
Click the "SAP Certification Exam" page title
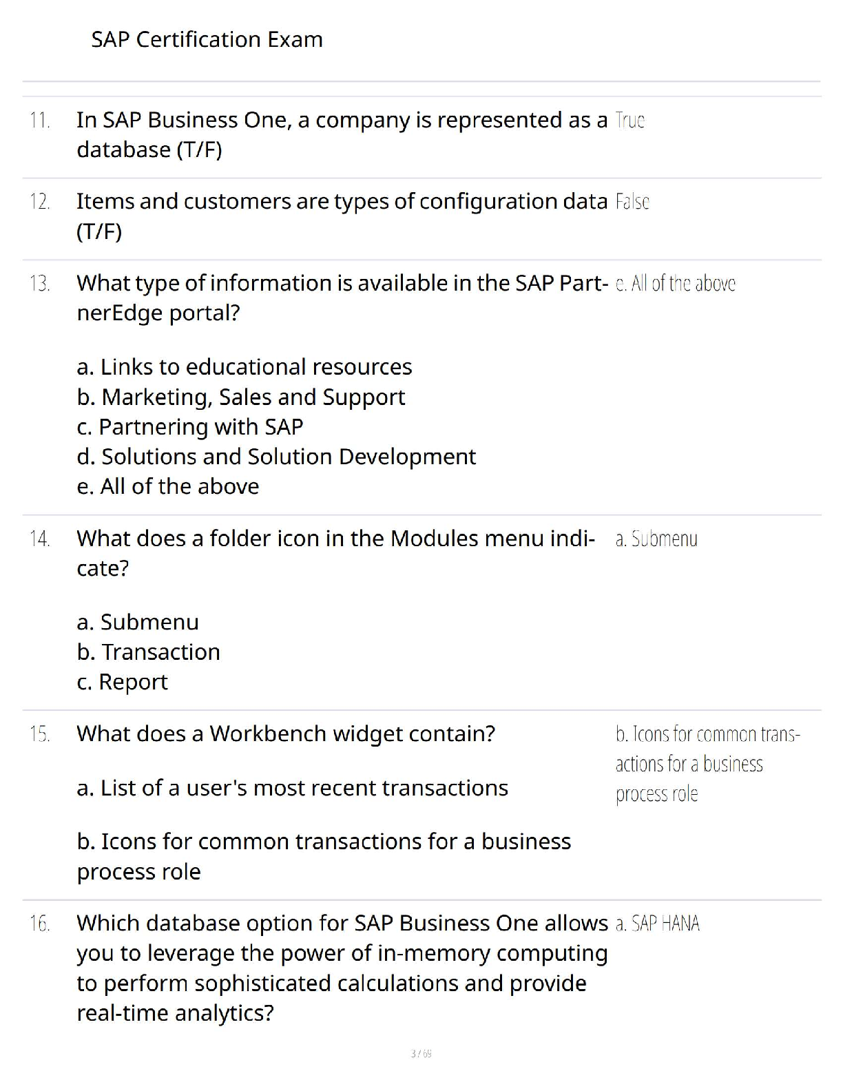pyautogui.click(x=207, y=39)
